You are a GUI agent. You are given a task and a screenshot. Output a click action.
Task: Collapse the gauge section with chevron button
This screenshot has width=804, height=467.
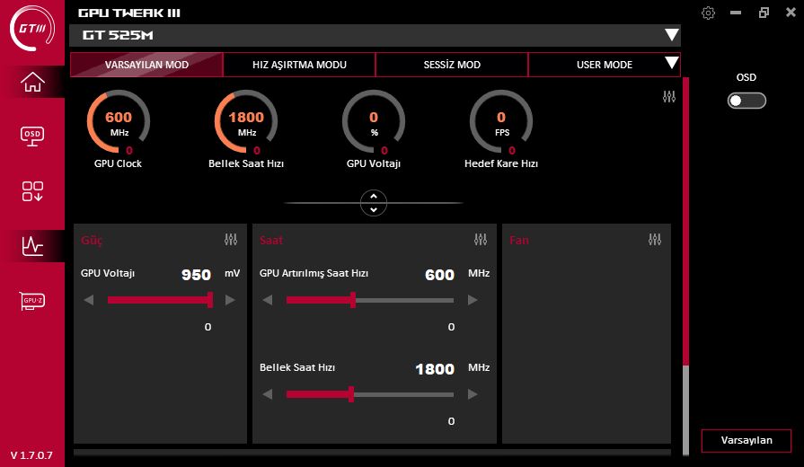tap(374, 203)
